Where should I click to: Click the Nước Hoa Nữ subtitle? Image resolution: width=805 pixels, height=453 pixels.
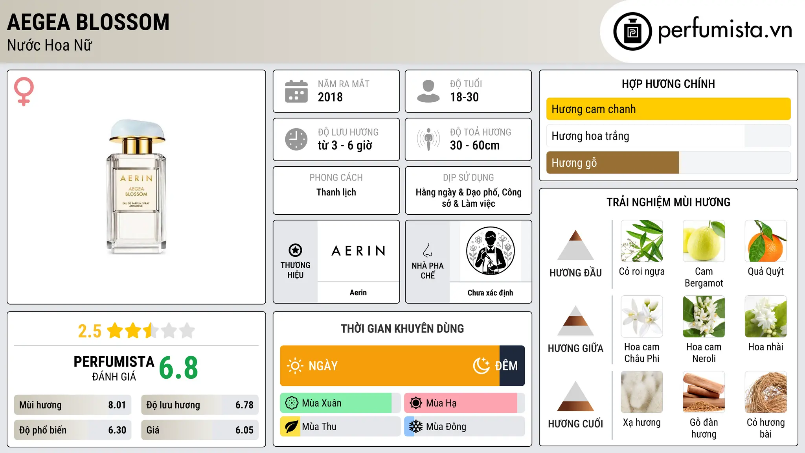point(50,45)
